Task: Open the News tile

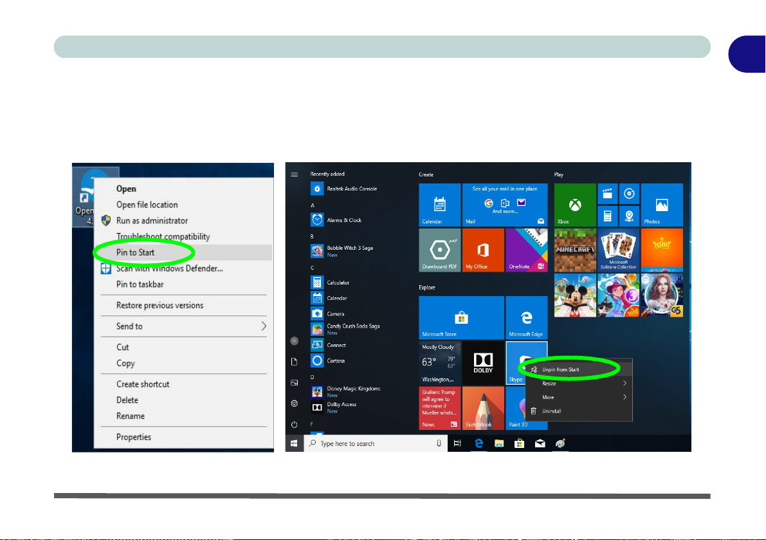Action: click(440, 408)
